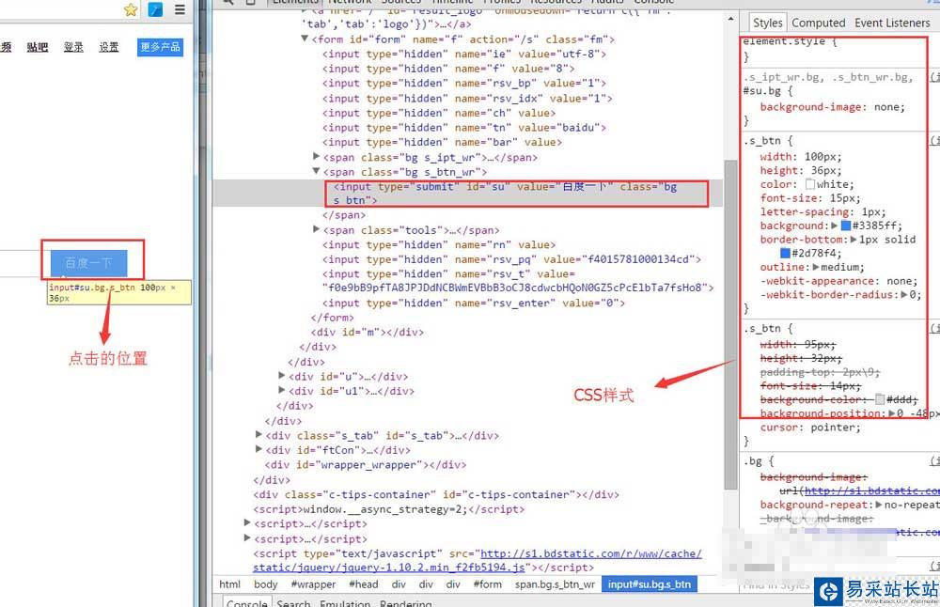Select the div class="c-tips-container" line

coord(436,494)
